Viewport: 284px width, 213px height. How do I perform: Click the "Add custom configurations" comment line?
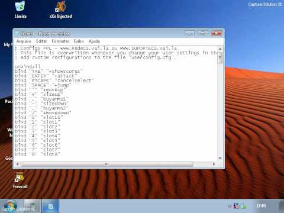[95, 57]
